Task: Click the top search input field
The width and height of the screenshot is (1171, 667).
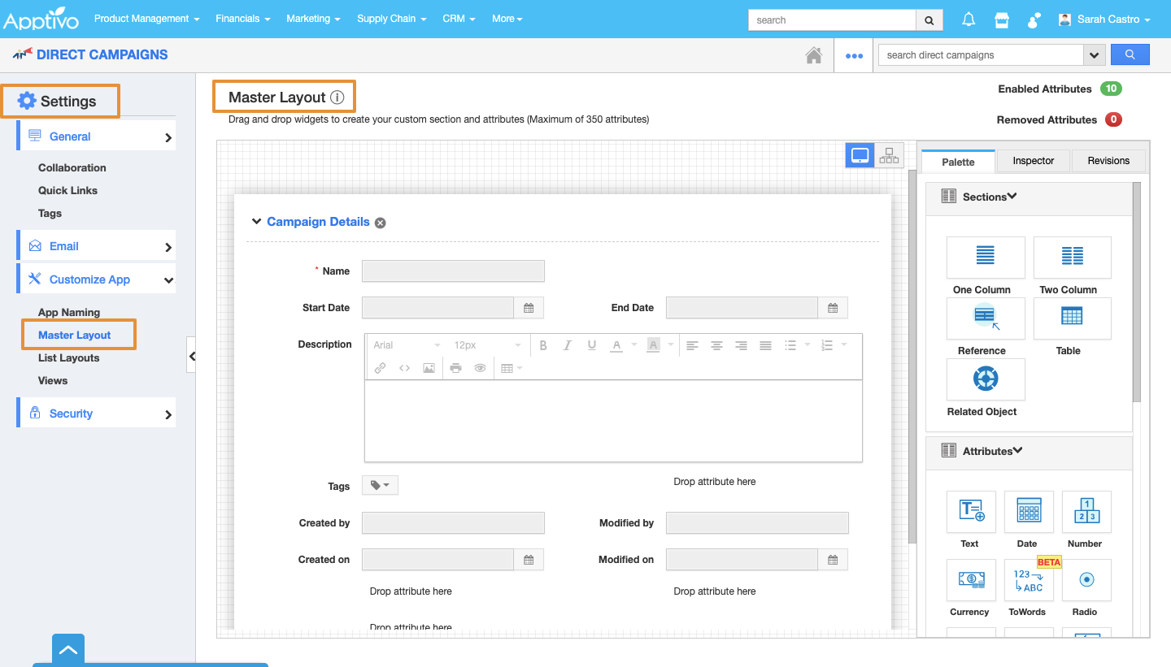Action: point(832,20)
